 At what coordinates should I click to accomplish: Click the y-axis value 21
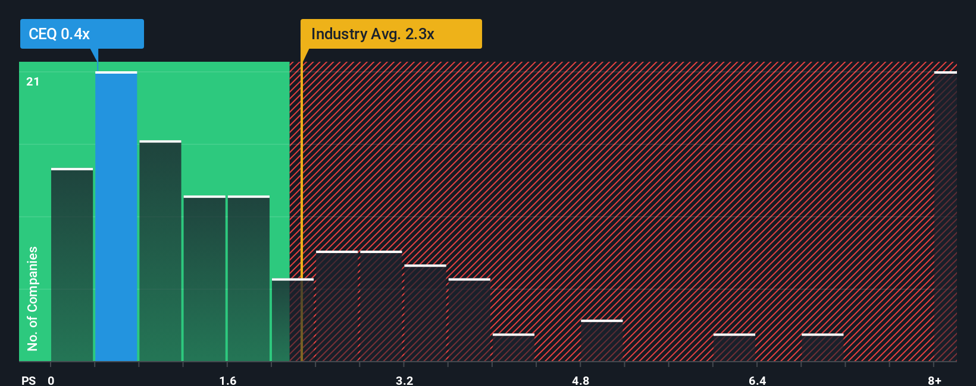click(33, 81)
